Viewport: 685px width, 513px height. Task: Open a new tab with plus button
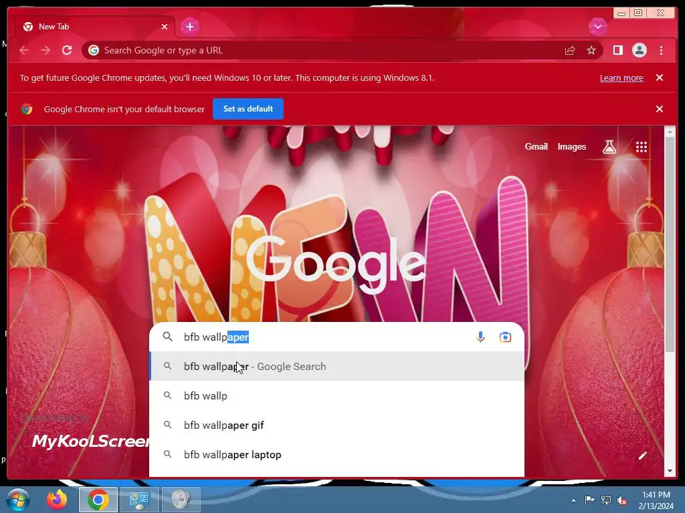click(x=189, y=27)
